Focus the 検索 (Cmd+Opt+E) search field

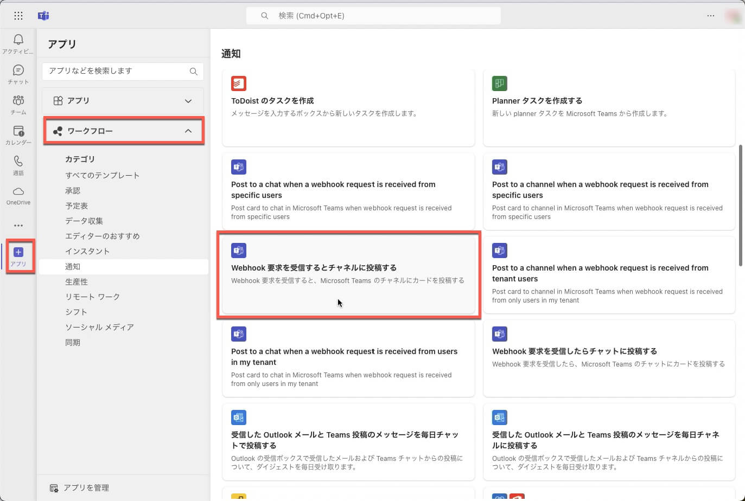(x=373, y=16)
